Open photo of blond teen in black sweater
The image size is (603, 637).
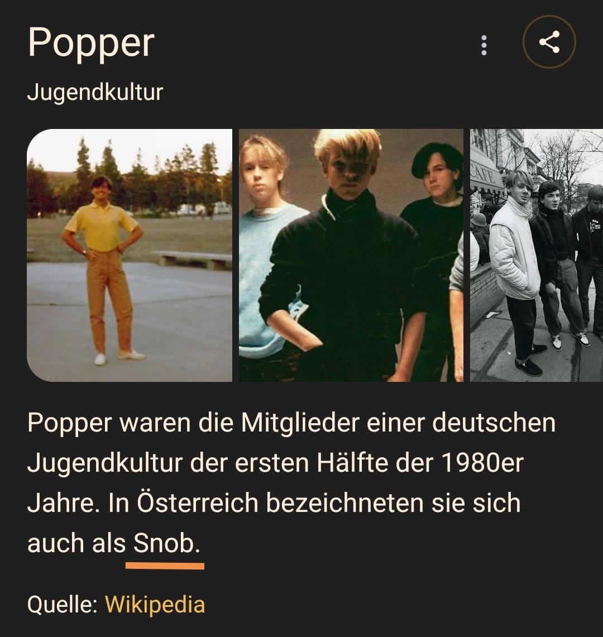point(351,255)
